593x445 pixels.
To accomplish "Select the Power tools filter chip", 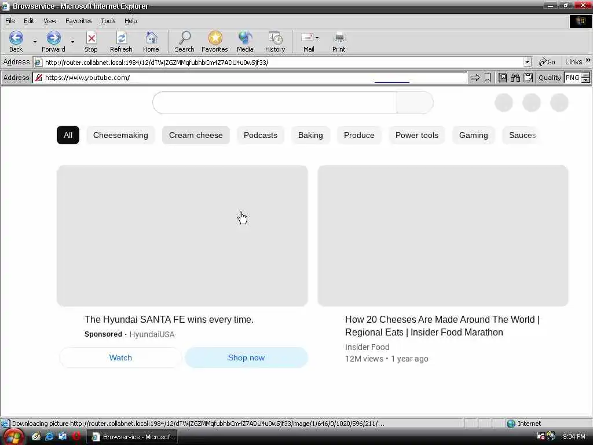I will pyautogui.click(x=417, y=135).
